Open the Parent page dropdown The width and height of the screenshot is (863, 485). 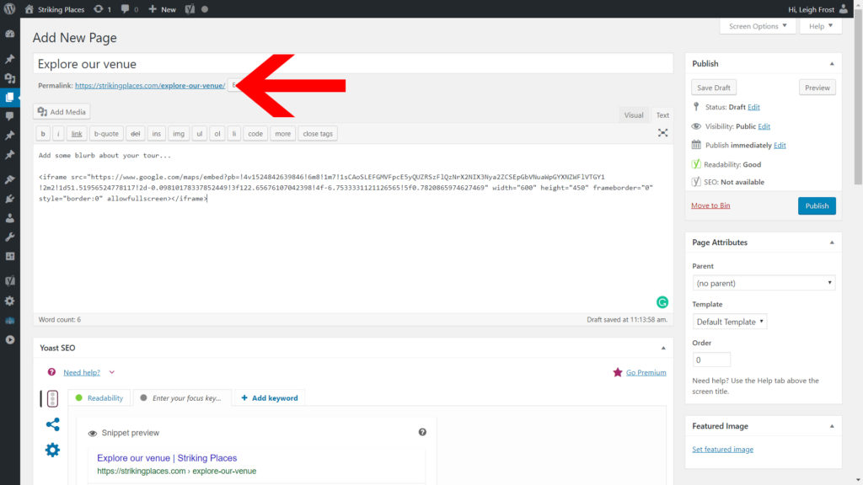[x=764, y=283]
